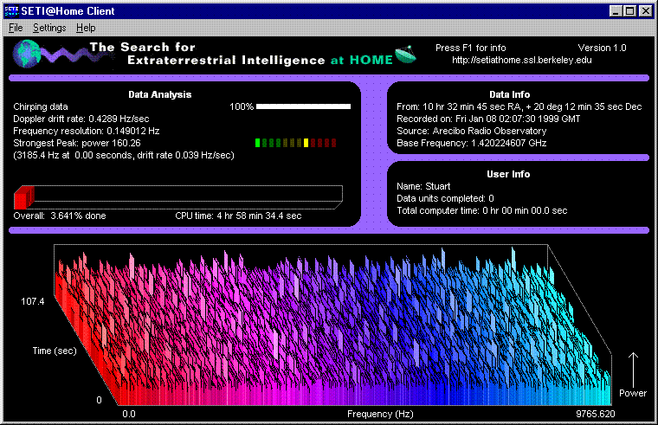Viewport: 658px width, 425px height.
Task: Click the 'User Info' heading
Action: click(x=508, y=174)
